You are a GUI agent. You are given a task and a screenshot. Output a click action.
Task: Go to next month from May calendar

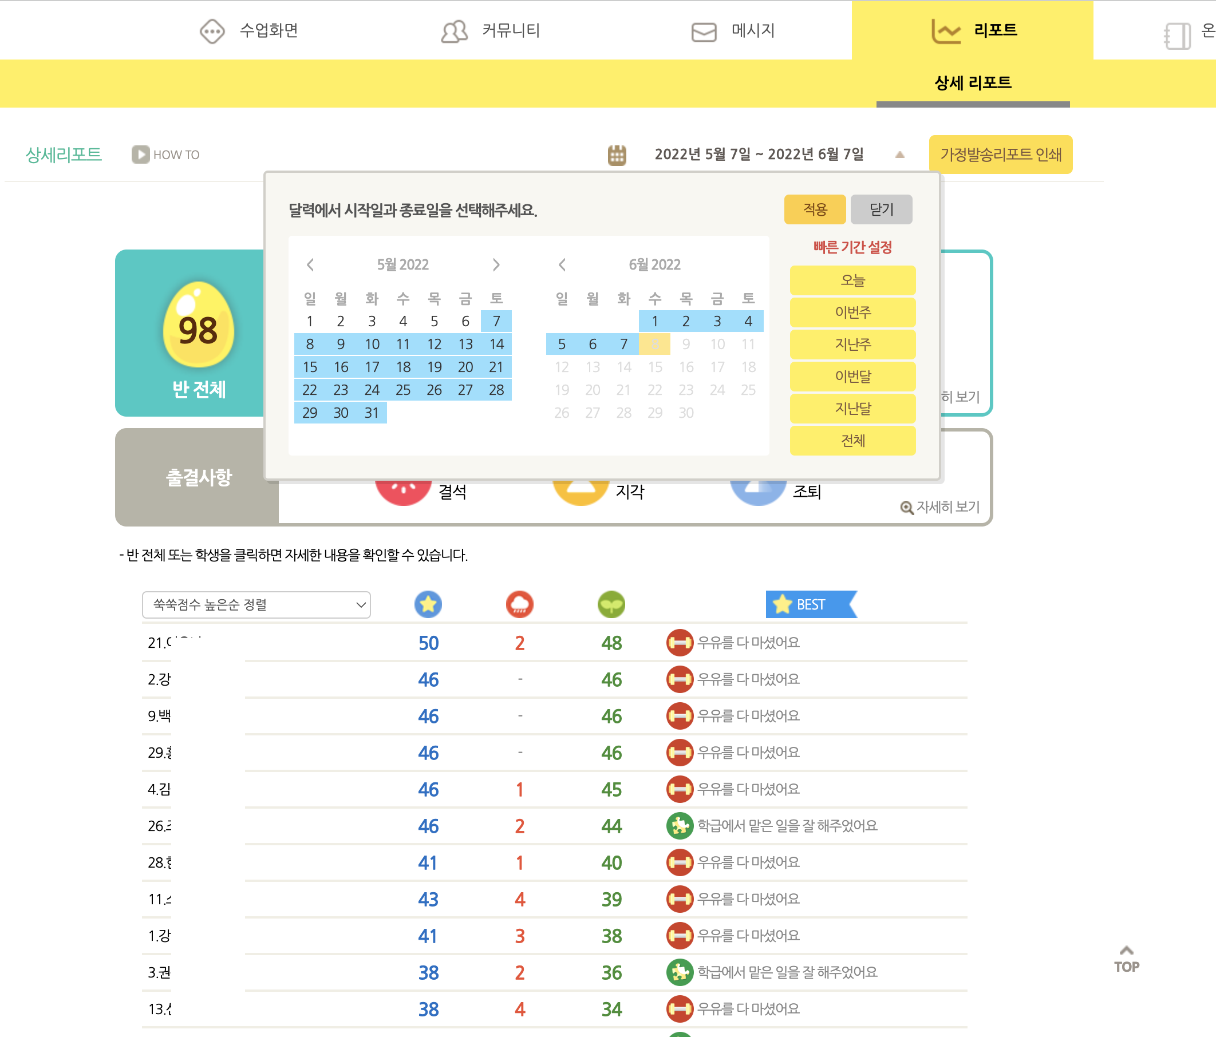[496, 264]
